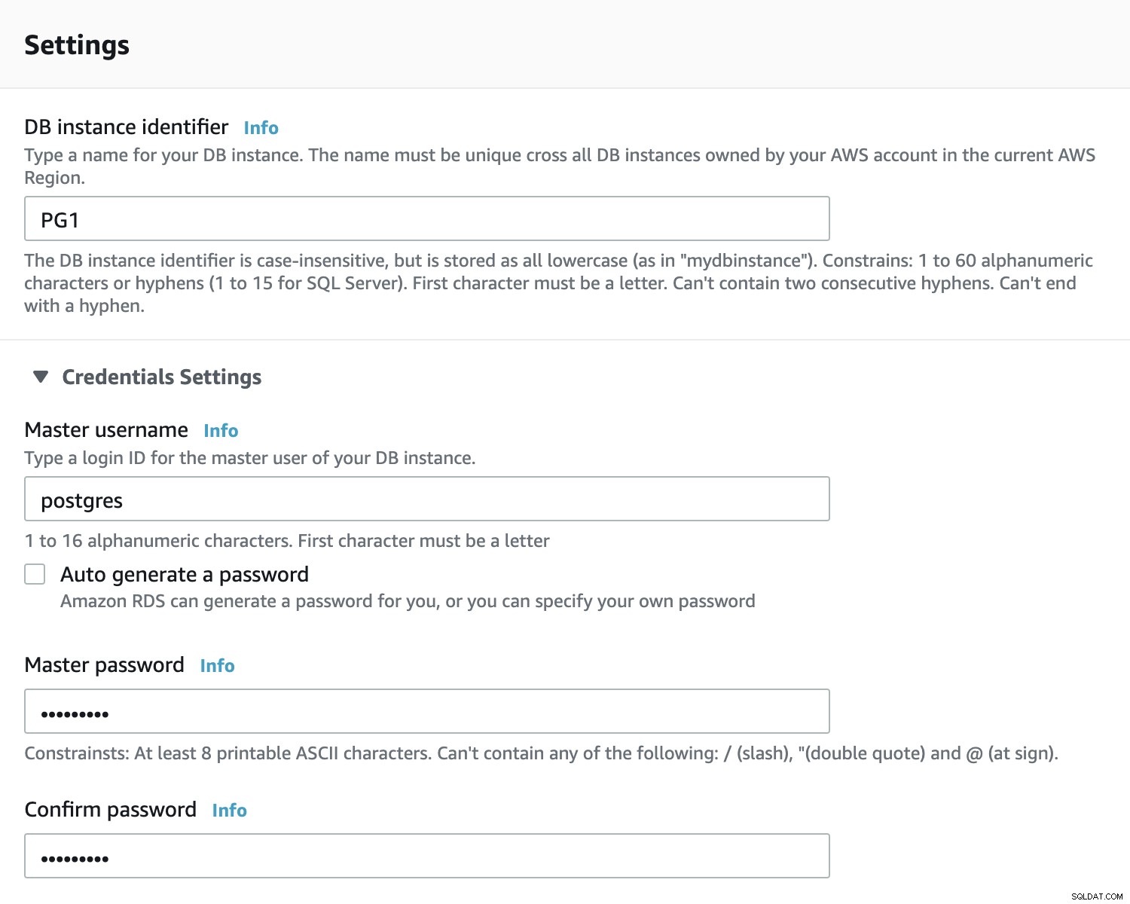The image size is (1130, 904).
Task: Open Info link next to Master username
Action: pyautogui.click(x=221, y=431)
